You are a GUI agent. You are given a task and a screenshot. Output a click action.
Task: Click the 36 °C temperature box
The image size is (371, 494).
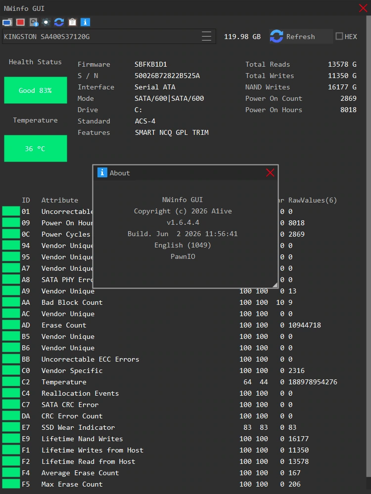(x=36, y=148)
